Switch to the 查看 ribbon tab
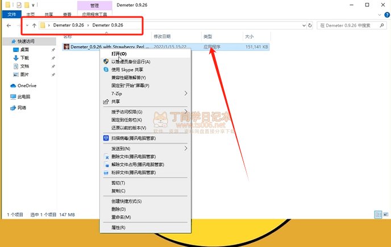 (x=67, y=15)
